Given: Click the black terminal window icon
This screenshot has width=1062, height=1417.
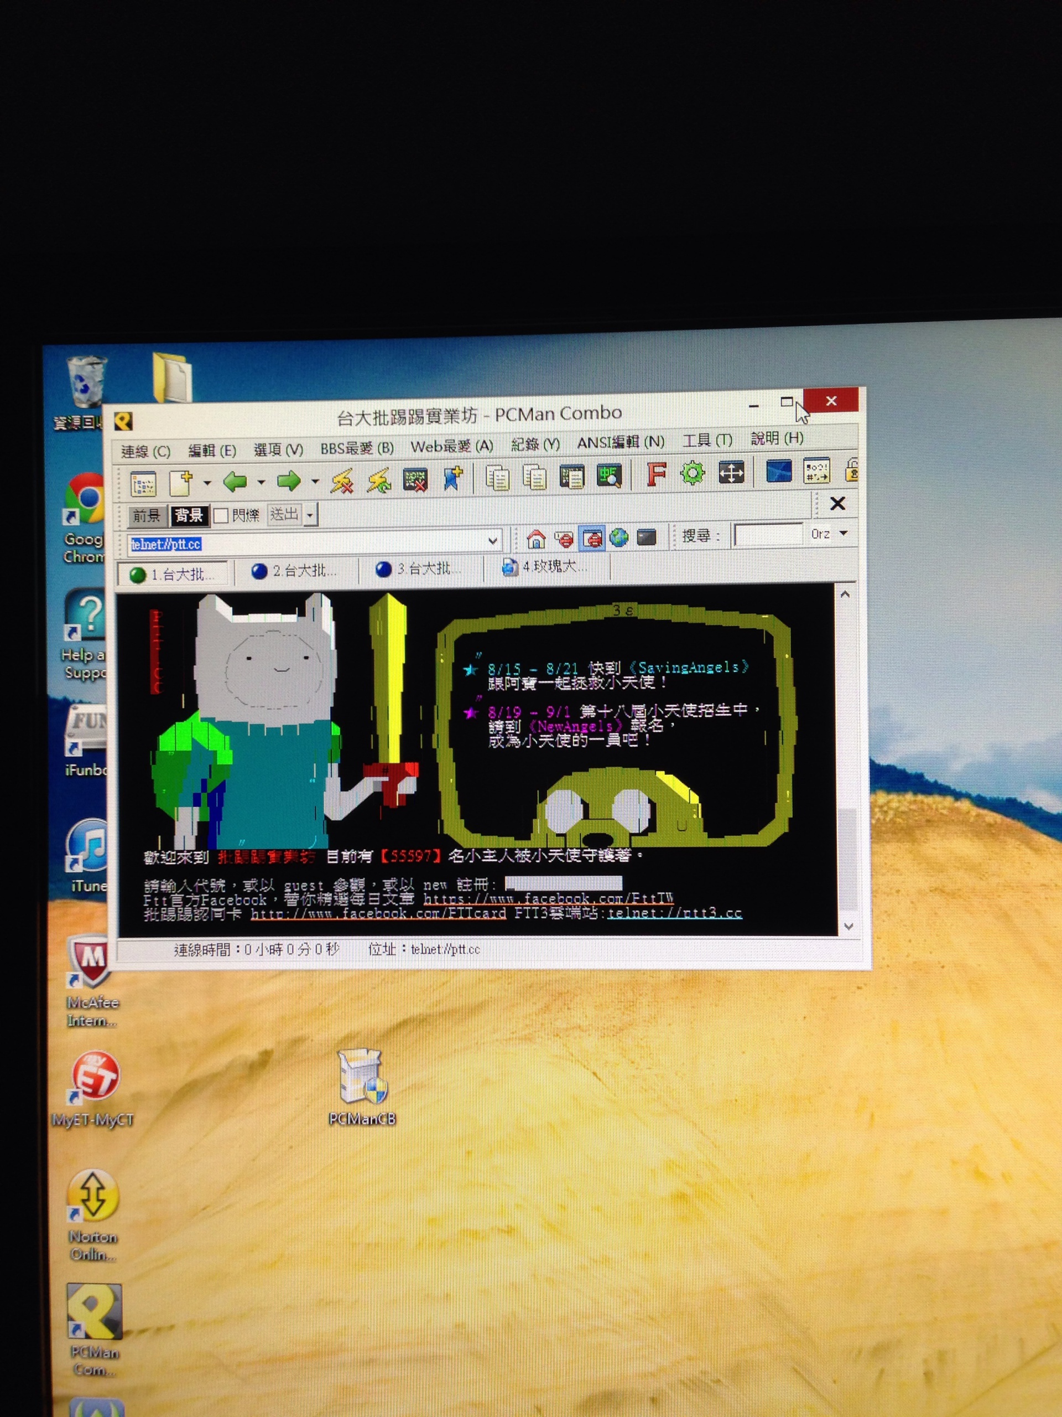Looking at the screenshot, I should (x=647, y=537).
